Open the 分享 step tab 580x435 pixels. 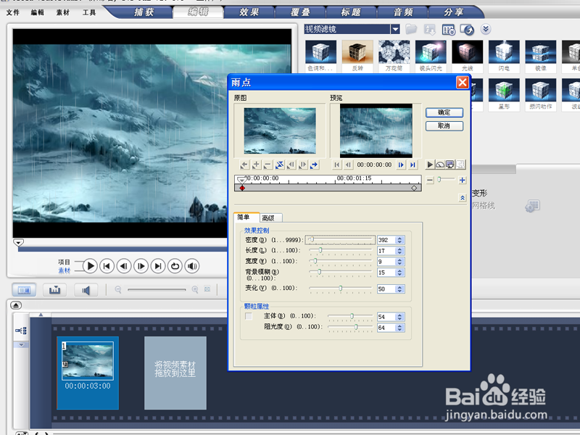pos(454,12)
